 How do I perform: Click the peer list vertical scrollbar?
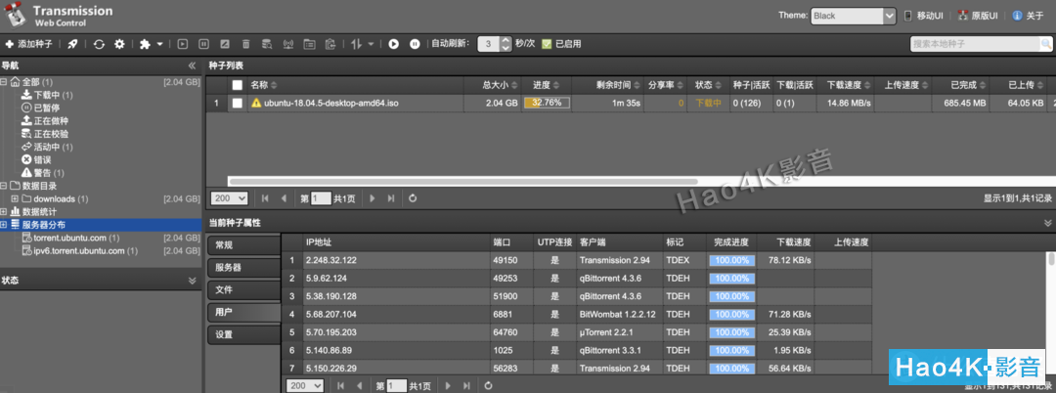click(x=1051, y=258)
